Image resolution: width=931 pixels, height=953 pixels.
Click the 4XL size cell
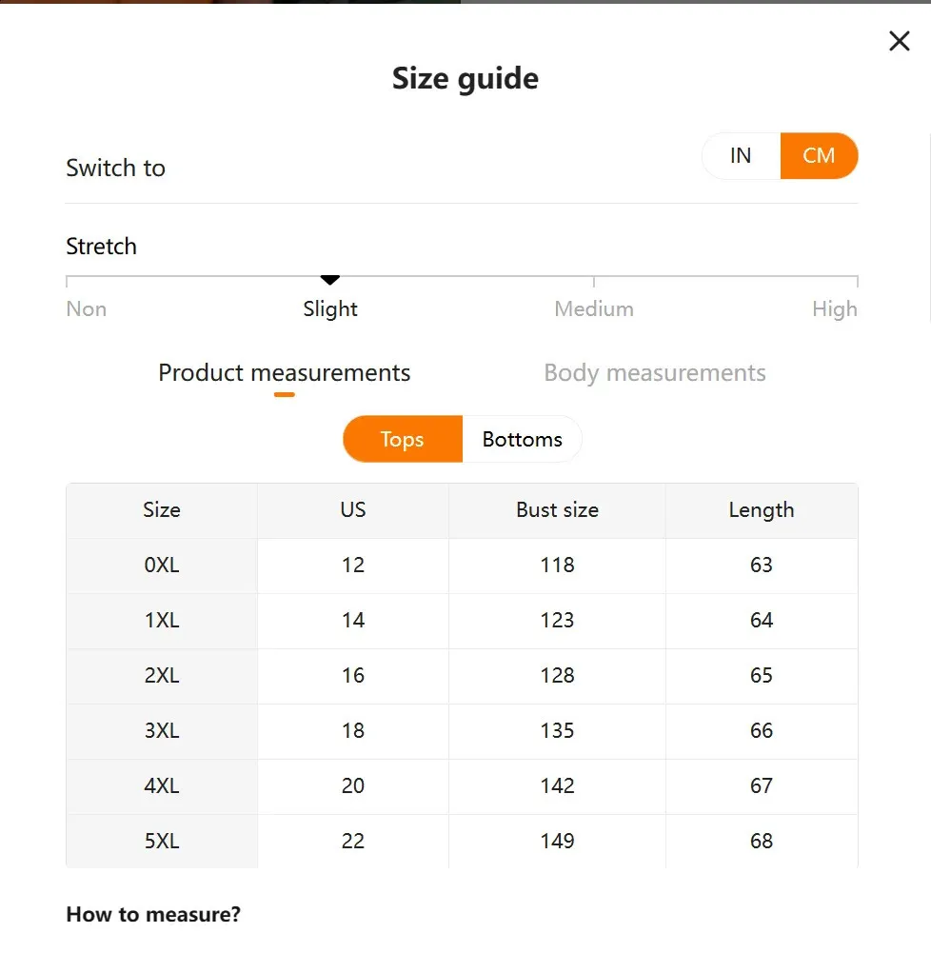tap(162, 785)
